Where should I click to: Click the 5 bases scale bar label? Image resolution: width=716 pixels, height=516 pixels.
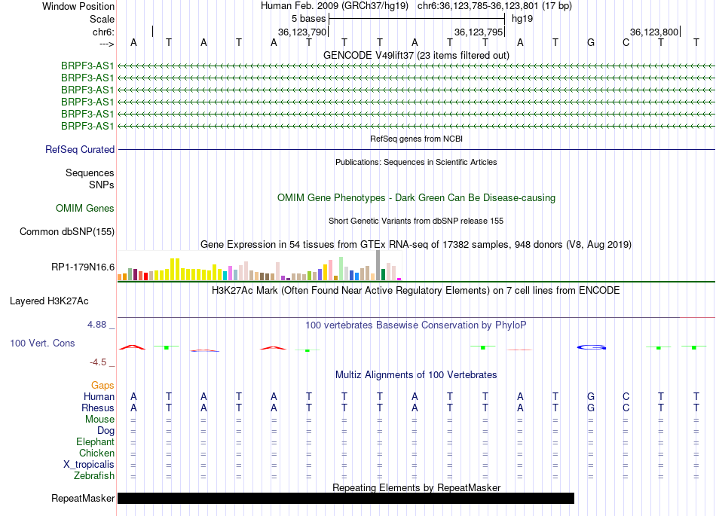pos(309,19)
